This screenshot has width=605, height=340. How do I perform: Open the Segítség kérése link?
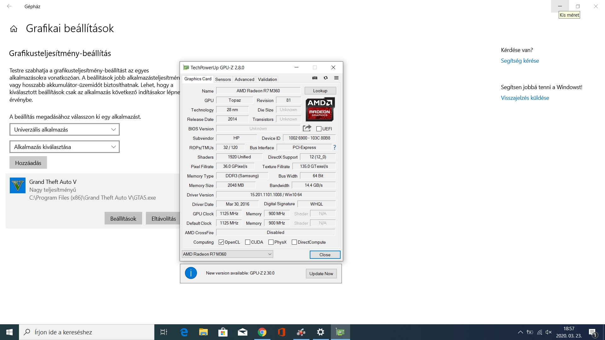520,61
